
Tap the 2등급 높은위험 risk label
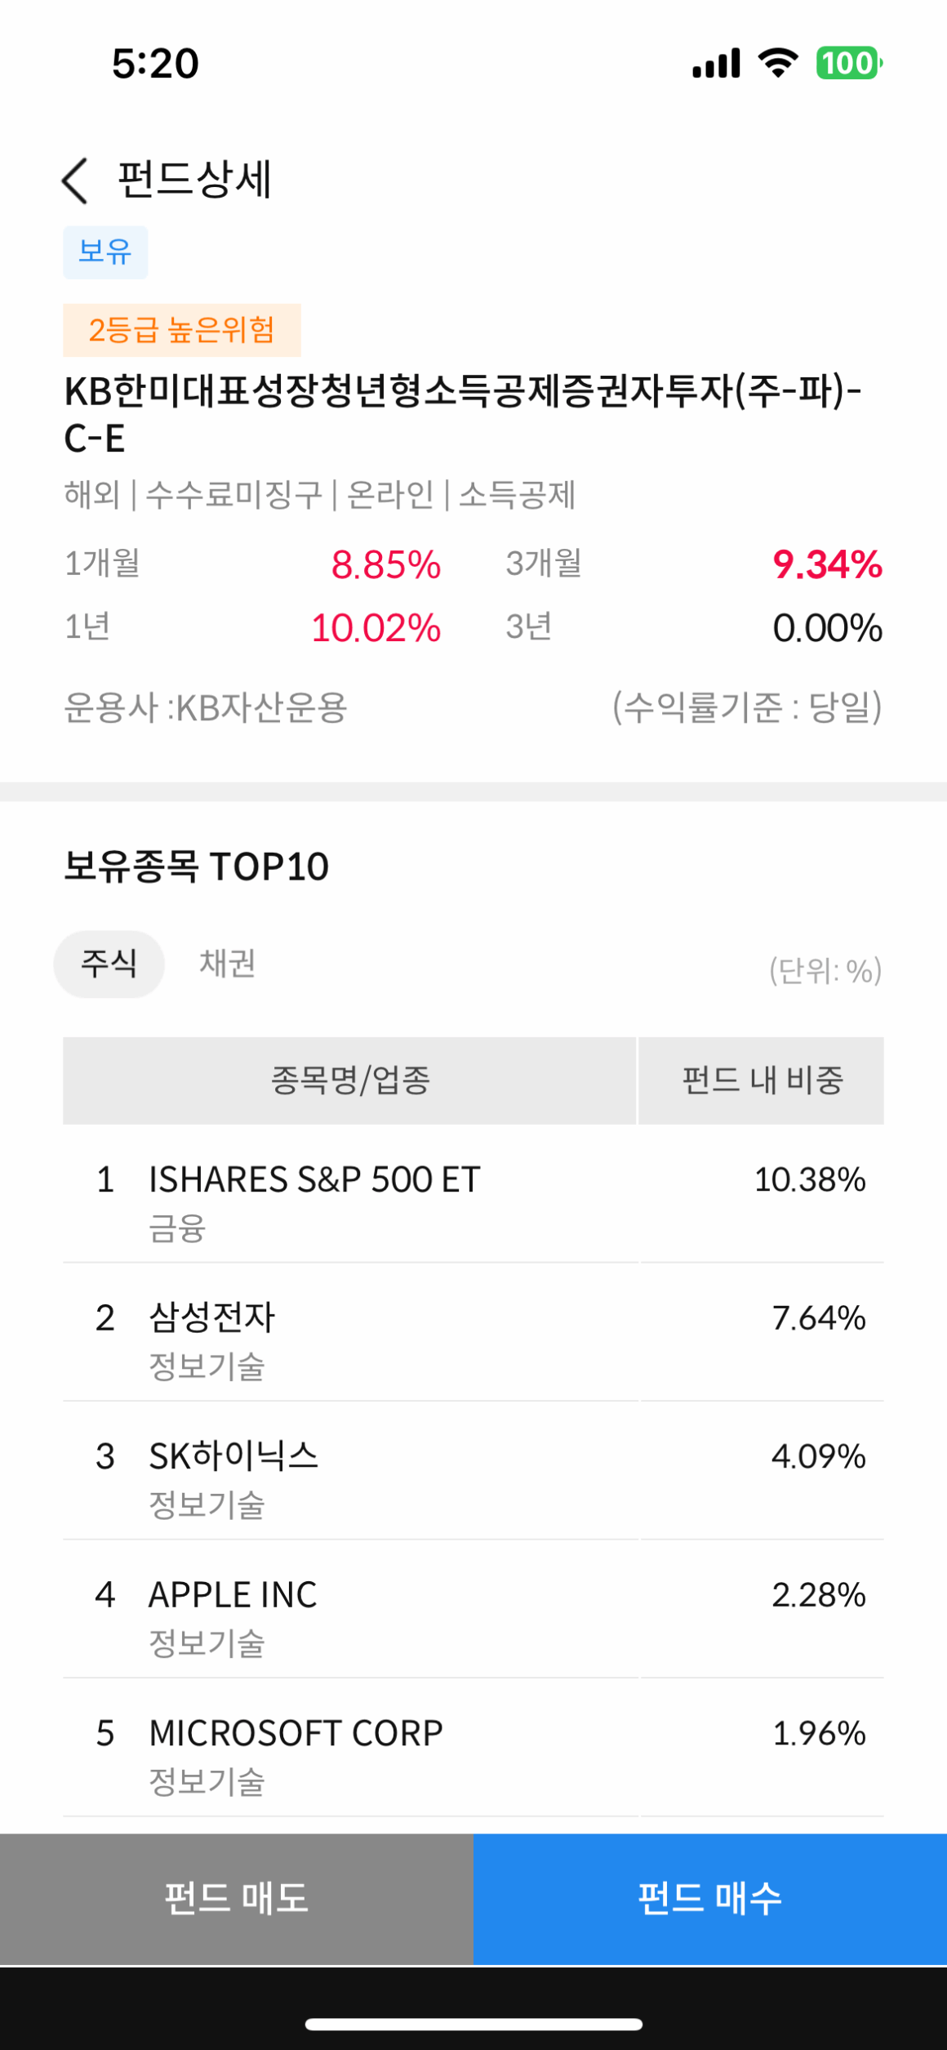pyautogui.click(x=182, y=330)
